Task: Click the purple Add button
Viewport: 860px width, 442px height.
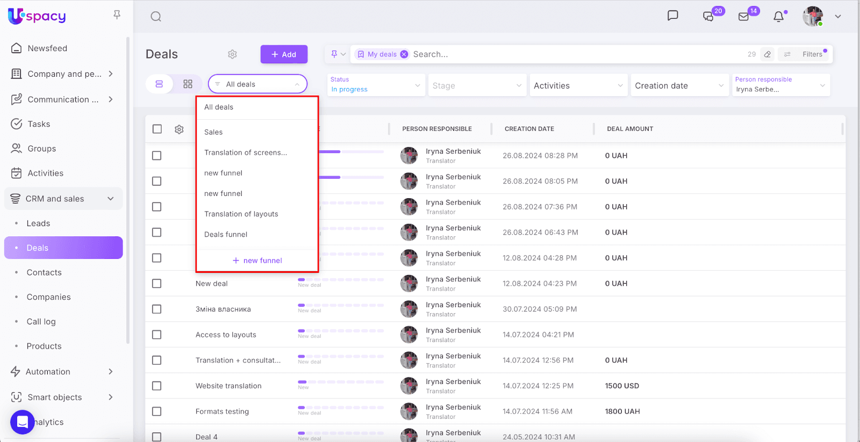Action: tap(284, 54)
